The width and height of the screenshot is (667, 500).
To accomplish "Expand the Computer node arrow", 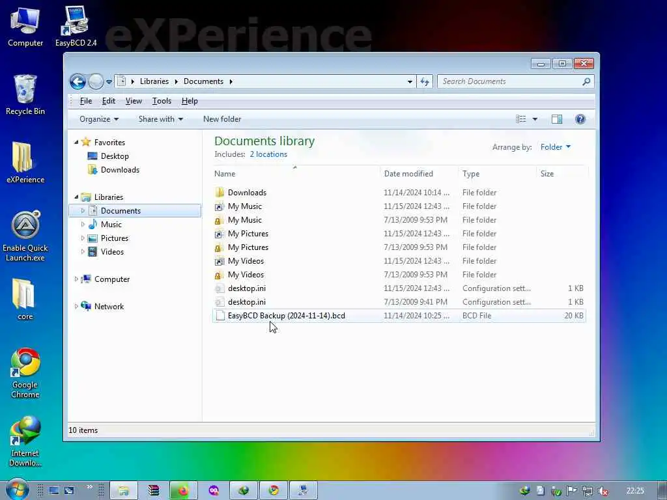I will pos(76,279).
